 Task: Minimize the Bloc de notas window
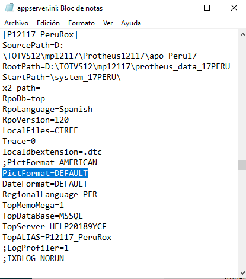(x=180, y=8)
